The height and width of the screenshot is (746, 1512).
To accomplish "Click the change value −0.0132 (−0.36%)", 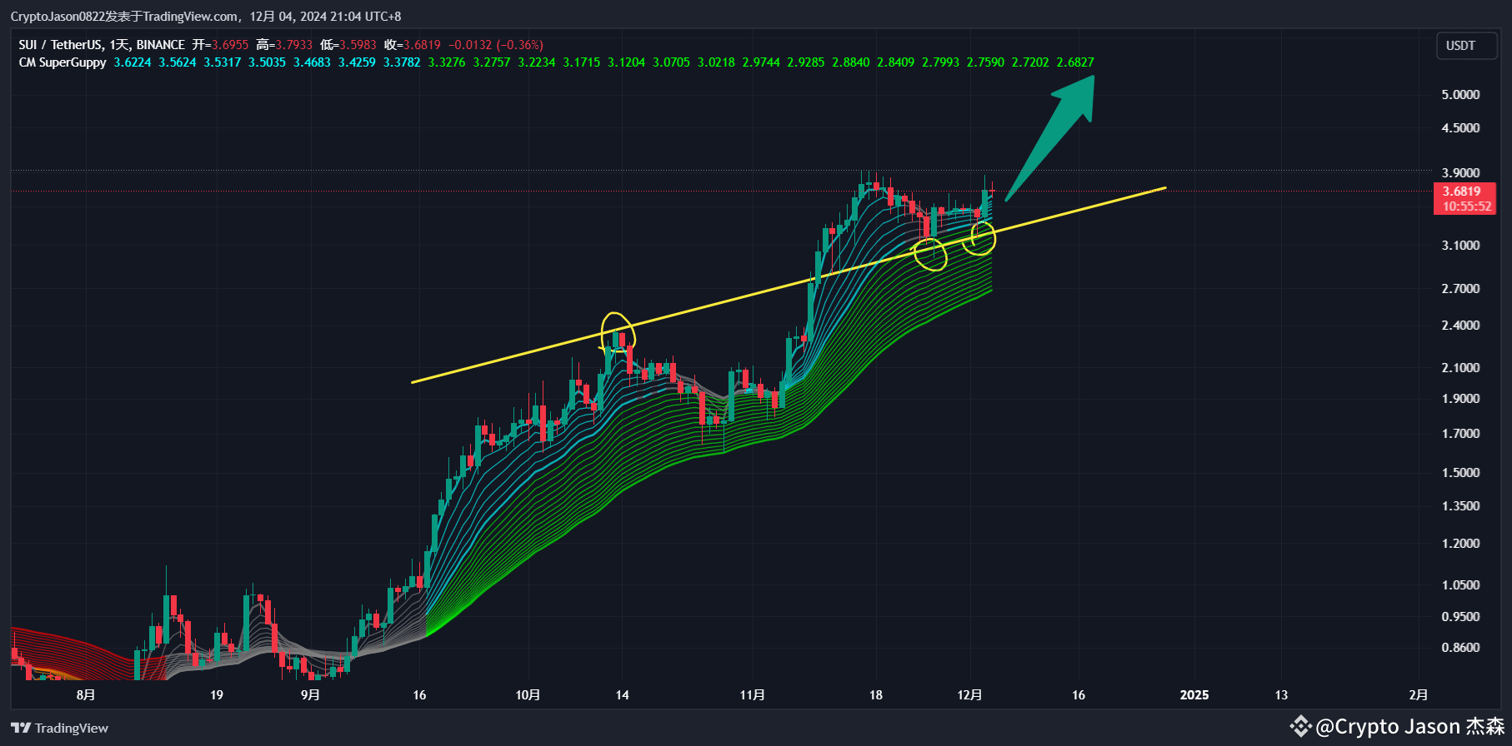I will pyautogui.click(x=495, y=45).
